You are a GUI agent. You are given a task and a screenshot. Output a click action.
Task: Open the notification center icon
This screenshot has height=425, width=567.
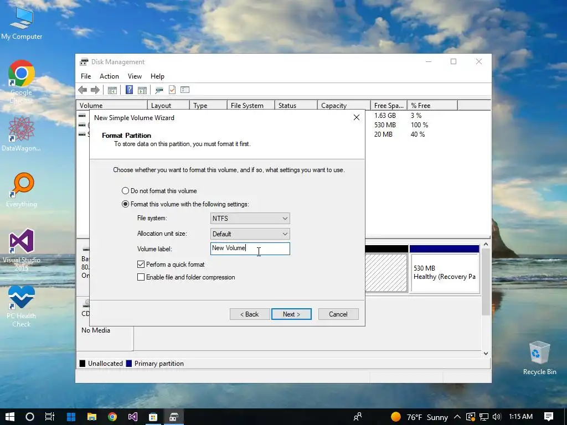point(549,417)
